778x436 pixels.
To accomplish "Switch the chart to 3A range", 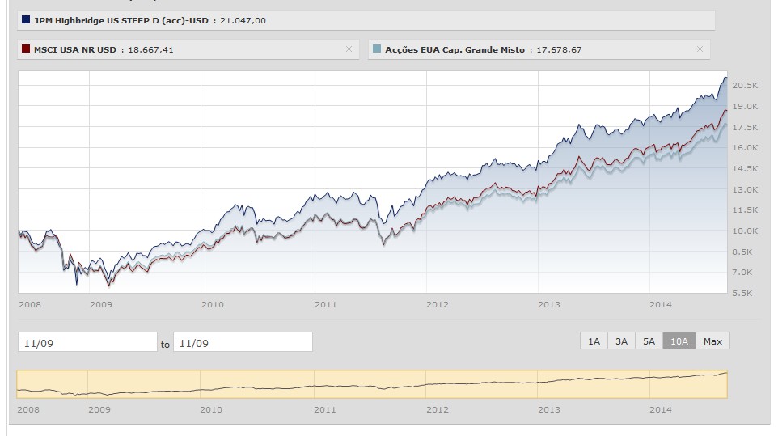I will click(621, 341).
